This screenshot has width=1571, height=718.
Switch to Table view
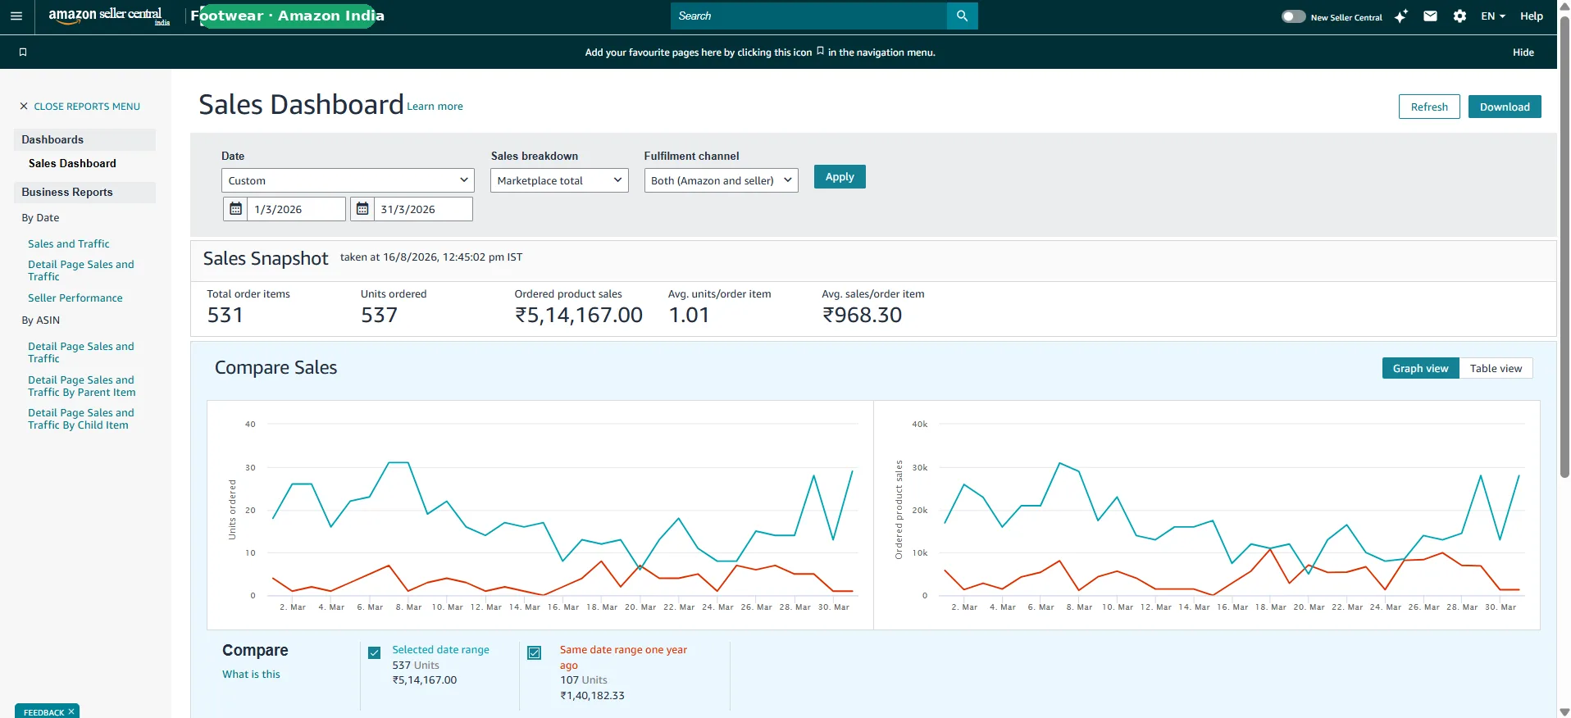click(x=1496, y=368)
